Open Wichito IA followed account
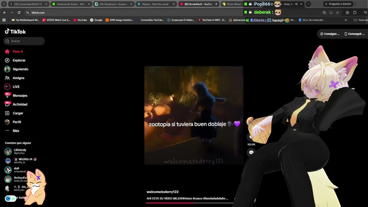This screenshot has width=368, height=207. point(25,160)
